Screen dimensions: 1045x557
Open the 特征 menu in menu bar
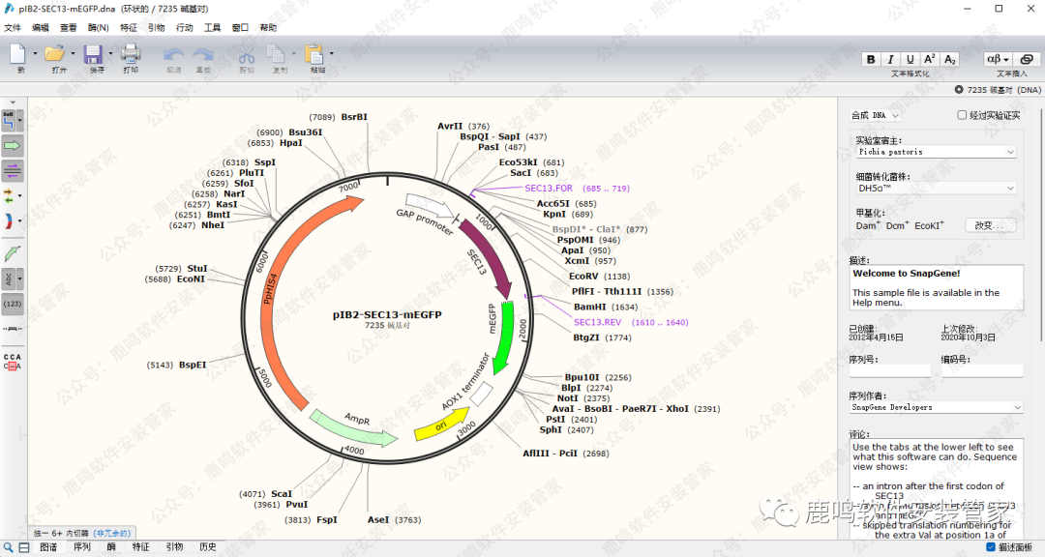tap(129, 28)
